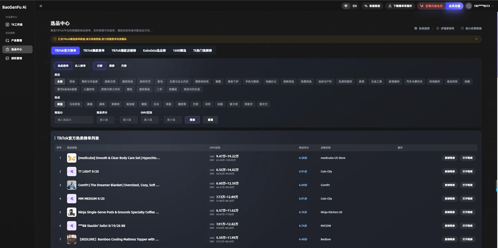Click the GMV区间 minimum value field
Image resolution: width=498 pixels, height=248 pixels.
[150, 120]
